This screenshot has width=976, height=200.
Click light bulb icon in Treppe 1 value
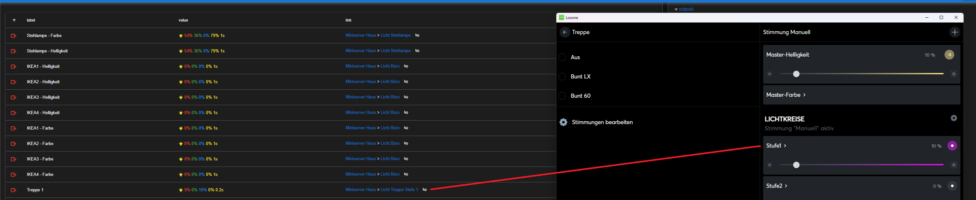point(181,190)
